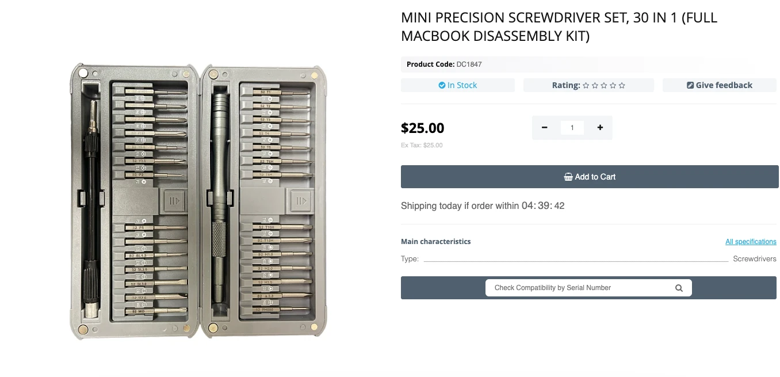Select the third rating star
This screenshot has height=377, width=780.
(x=603, y=85)
